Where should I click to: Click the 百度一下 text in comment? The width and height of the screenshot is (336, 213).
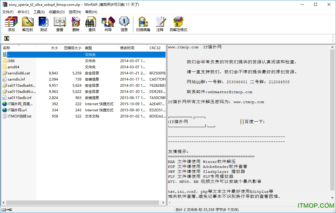point(253,122)
